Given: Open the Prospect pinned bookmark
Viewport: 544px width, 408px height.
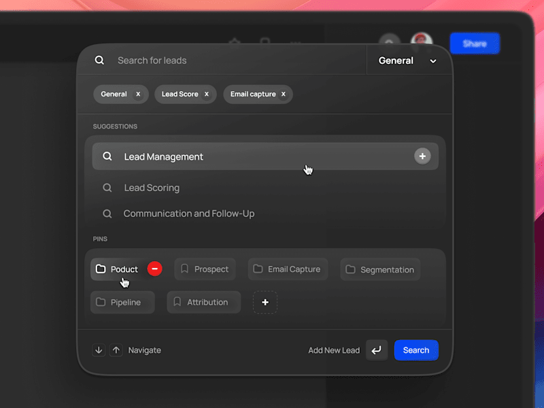Looking at the screenshot, I should pyautogui.click(x=205, y=269).
